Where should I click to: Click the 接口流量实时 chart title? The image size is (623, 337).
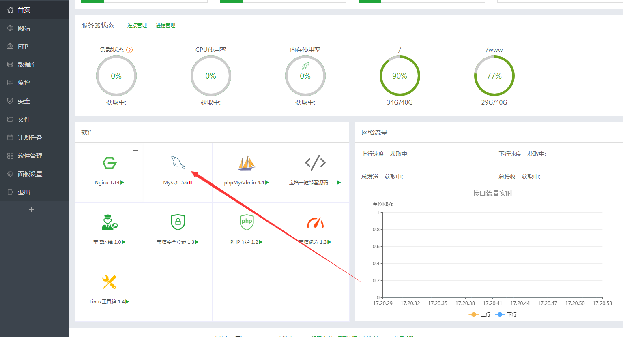coord(492,194)
